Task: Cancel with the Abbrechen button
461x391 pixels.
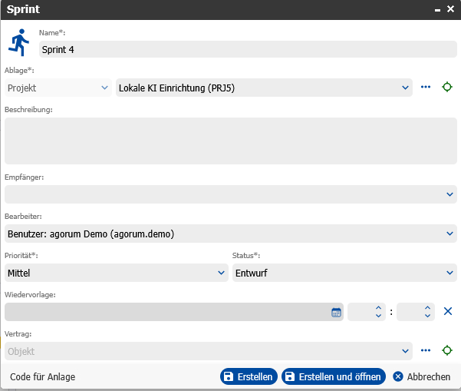Action: (x=422, y=376)
